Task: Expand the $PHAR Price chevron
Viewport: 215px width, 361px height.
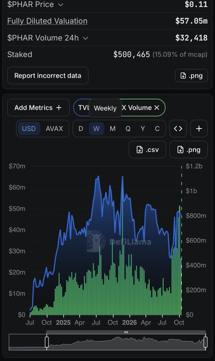Action: pyautogui.click(x=60, y=5)
